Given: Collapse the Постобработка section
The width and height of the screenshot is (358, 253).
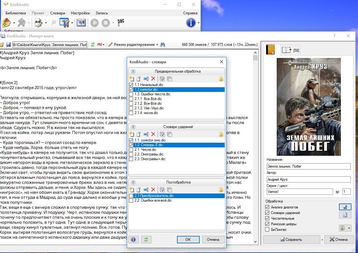Looking at the screenshot, I should (x=133, y=183).
